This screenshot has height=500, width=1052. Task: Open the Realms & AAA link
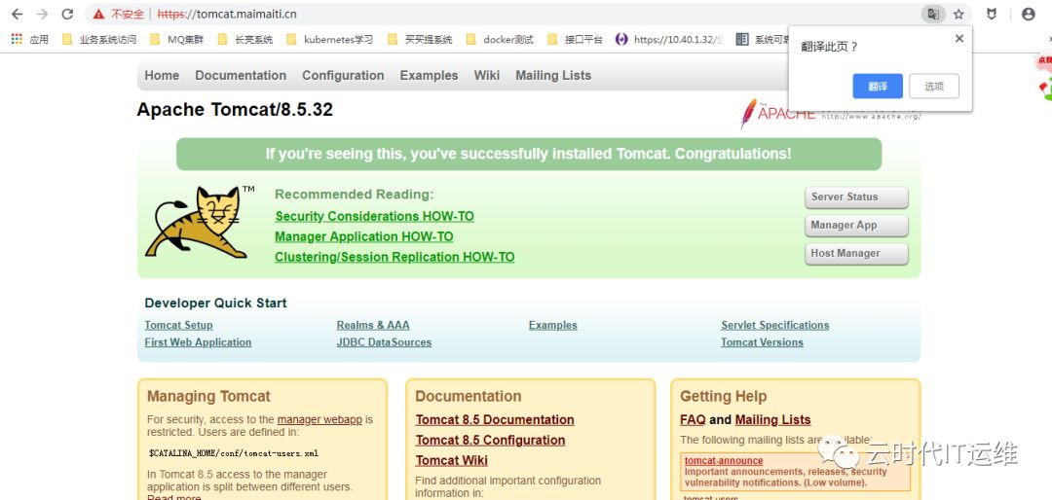373,325
